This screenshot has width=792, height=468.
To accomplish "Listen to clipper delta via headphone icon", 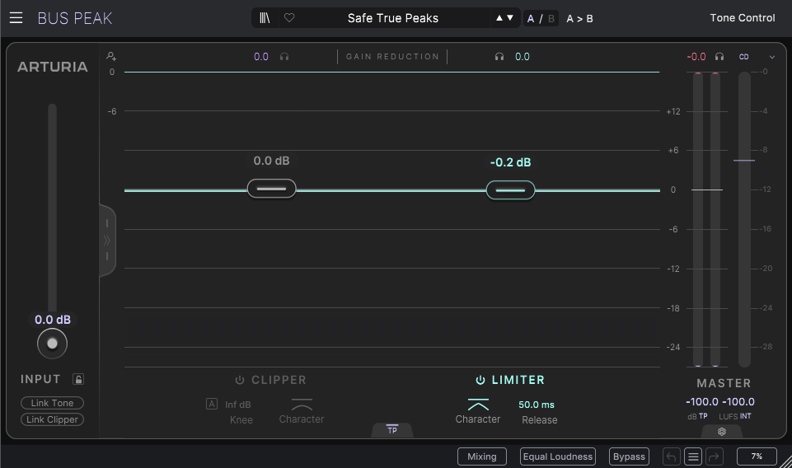I will pyautogui.click(x=284, y=57).
